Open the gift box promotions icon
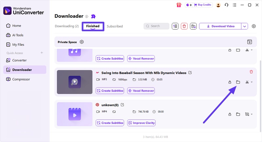The height and width of the screenshot is (142, 262). pyautogui.click(x=179, y=5)
